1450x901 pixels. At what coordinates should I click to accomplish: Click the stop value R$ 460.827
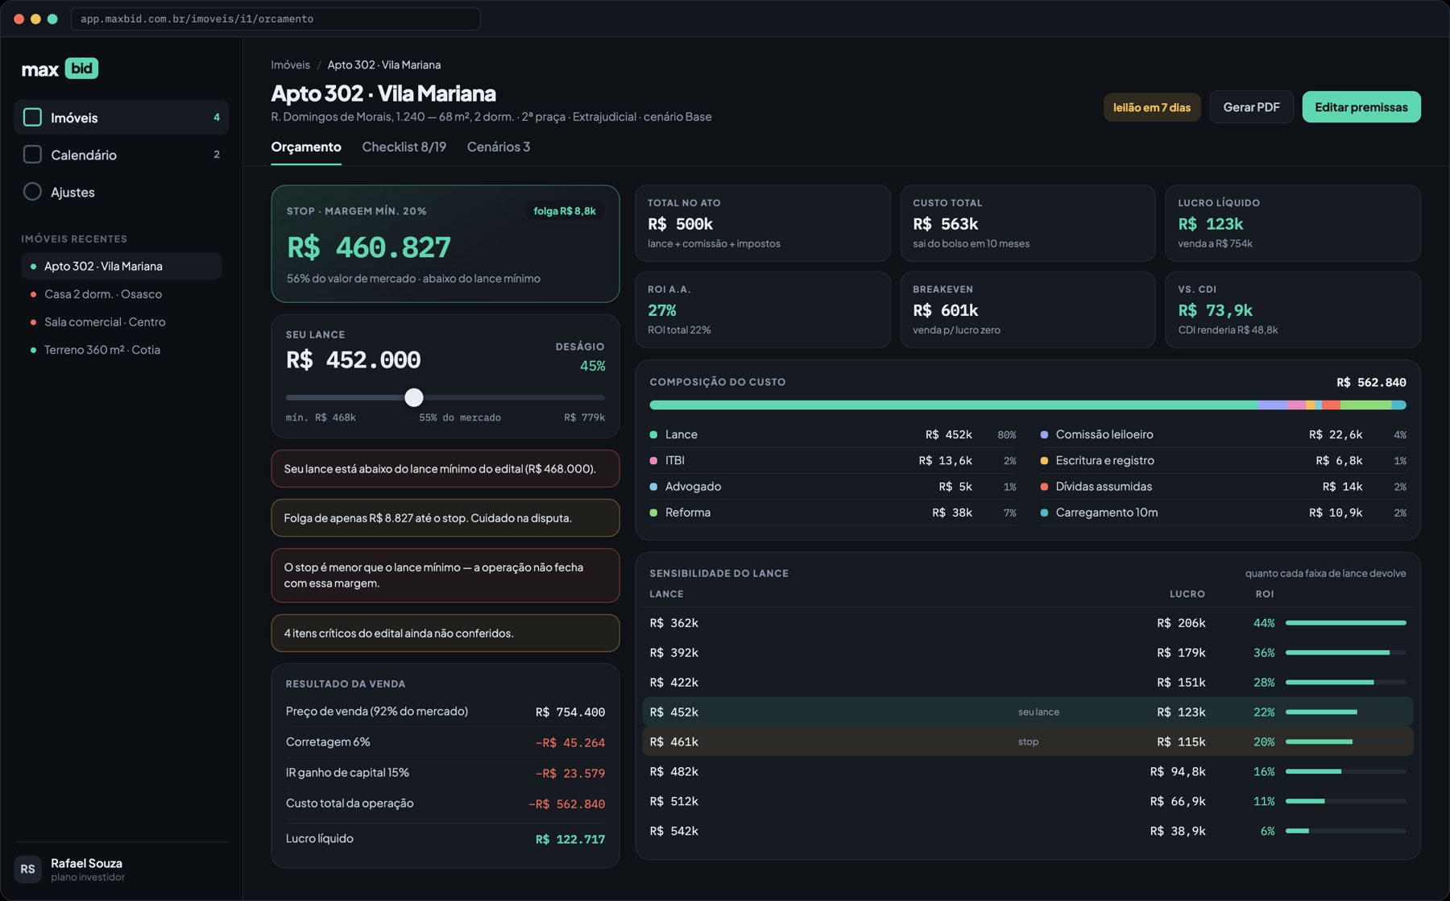369,247
